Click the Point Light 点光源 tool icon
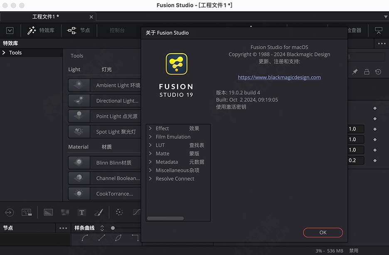 click(x=79, y=116)
